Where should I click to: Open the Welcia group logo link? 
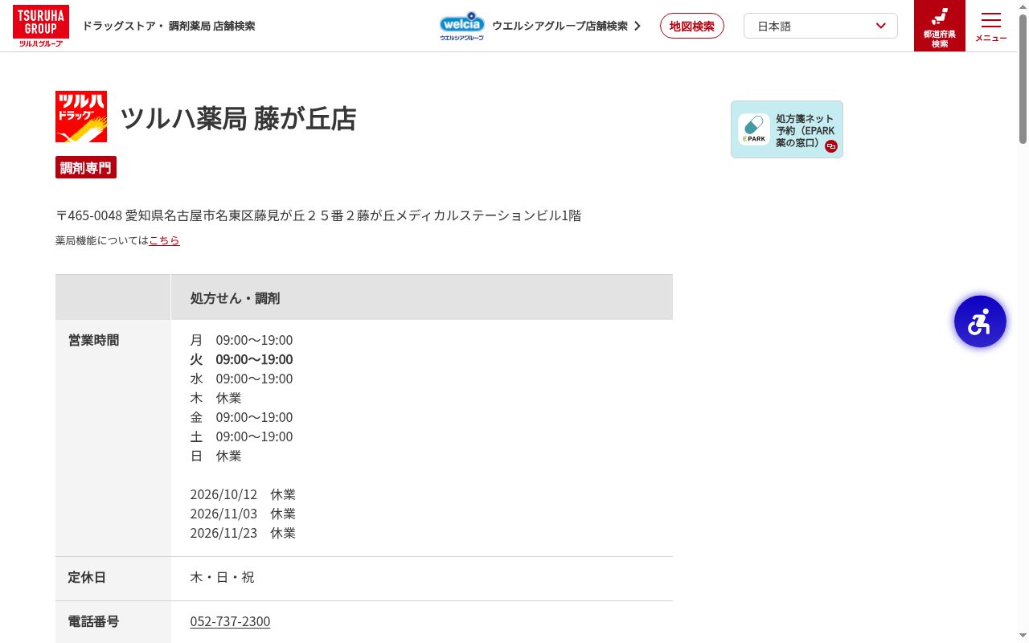coord(462,26)
